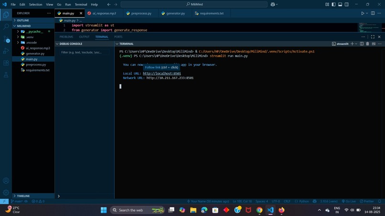Toggle the primary side bar
385x216 pixels.
click(333, 4)
